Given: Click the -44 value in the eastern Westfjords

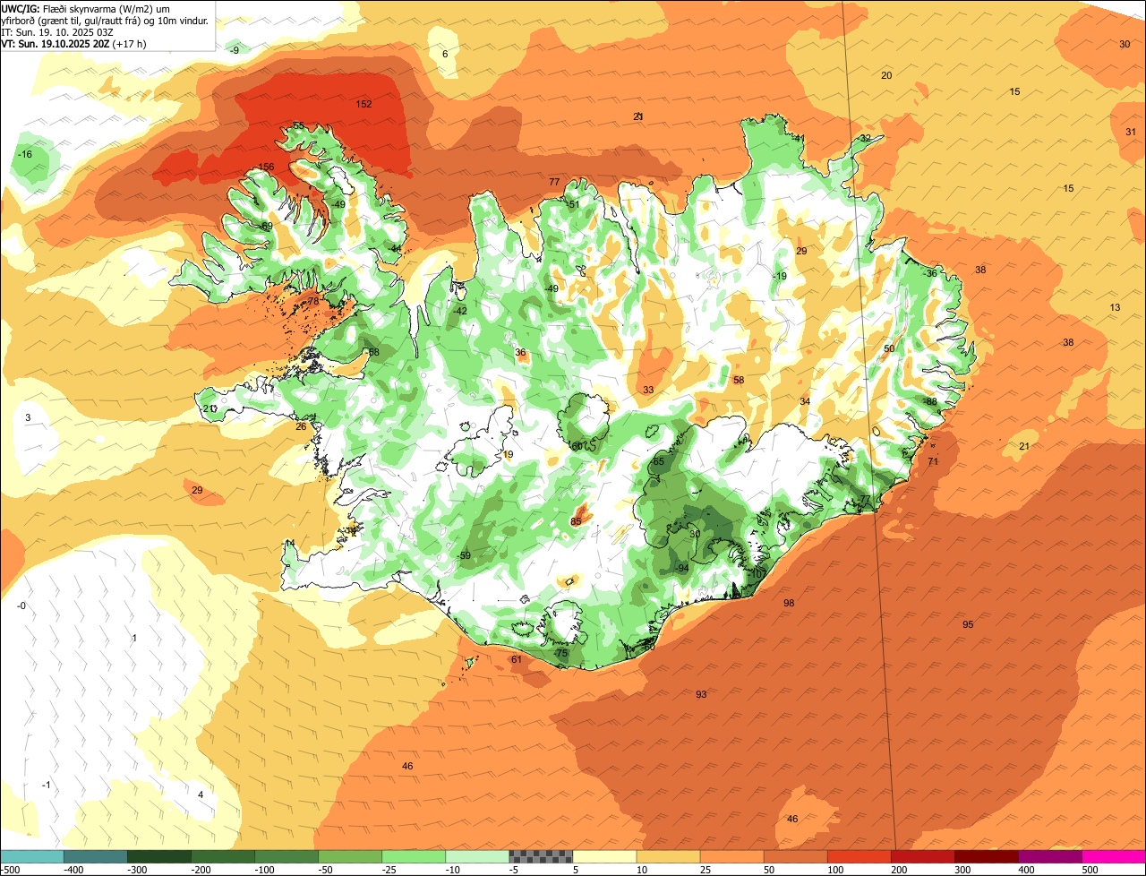Looking at the screenshot, I should (x=395, y=248).
